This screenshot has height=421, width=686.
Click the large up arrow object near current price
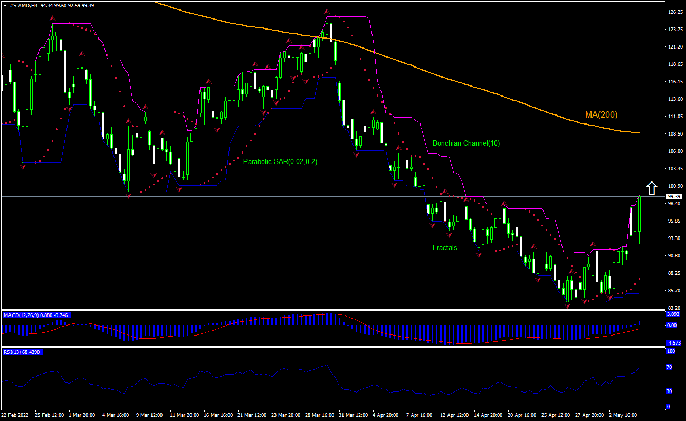[652, 188]
